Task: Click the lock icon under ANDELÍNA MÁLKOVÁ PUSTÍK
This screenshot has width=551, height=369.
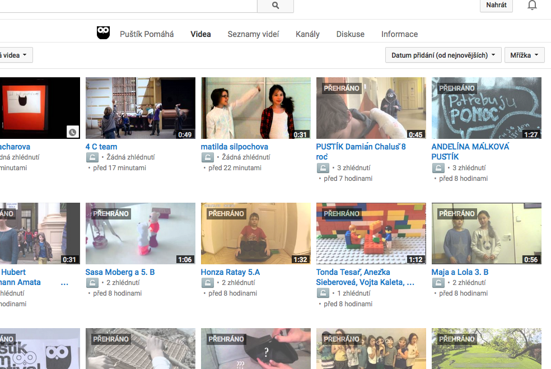Action: (438, 168)
